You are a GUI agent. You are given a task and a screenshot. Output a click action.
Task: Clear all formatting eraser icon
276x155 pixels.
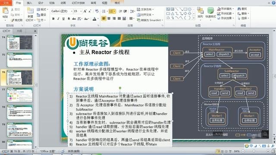click(x=97, y=11)
